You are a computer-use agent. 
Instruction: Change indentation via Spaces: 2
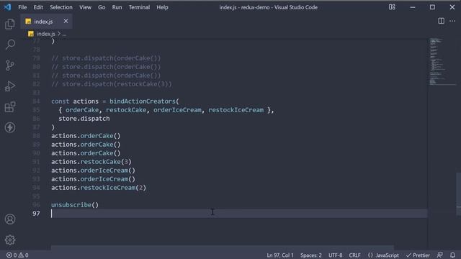coord(310,255)
